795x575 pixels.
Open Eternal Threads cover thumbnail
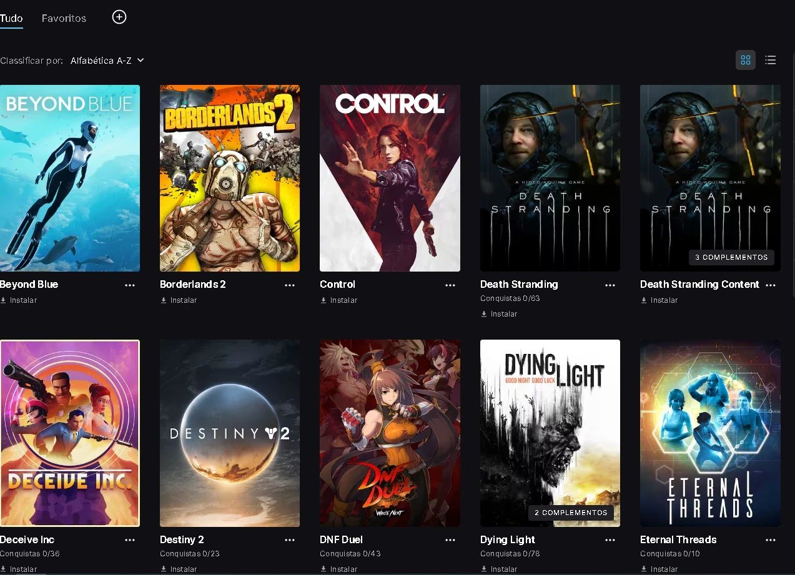(710, 433)
